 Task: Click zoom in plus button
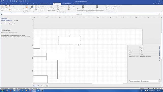click(x=154, y=88)
